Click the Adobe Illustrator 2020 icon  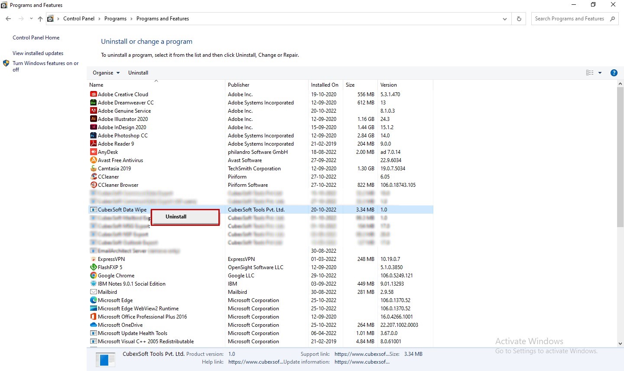93,119
